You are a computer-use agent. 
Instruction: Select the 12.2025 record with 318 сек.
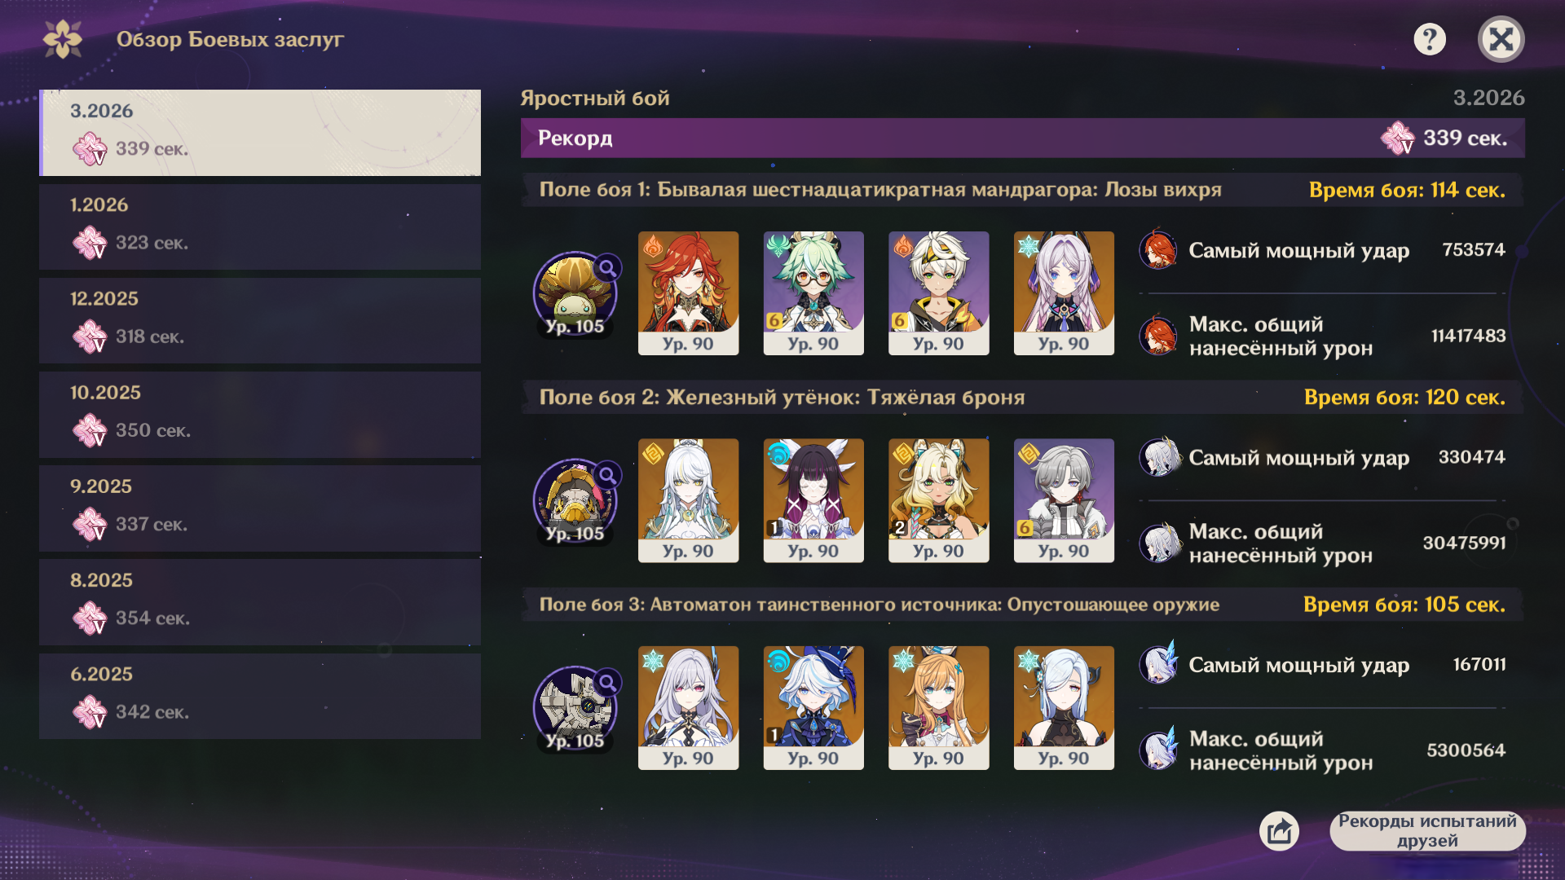[260, 320]
